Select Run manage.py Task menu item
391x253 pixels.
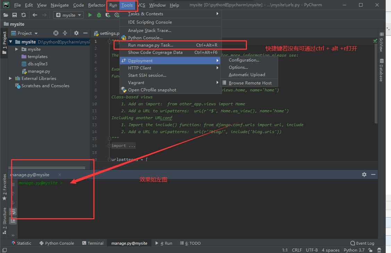[x=170, y=45]
